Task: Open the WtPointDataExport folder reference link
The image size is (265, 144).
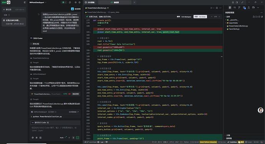Action: [x=38, y=74]
